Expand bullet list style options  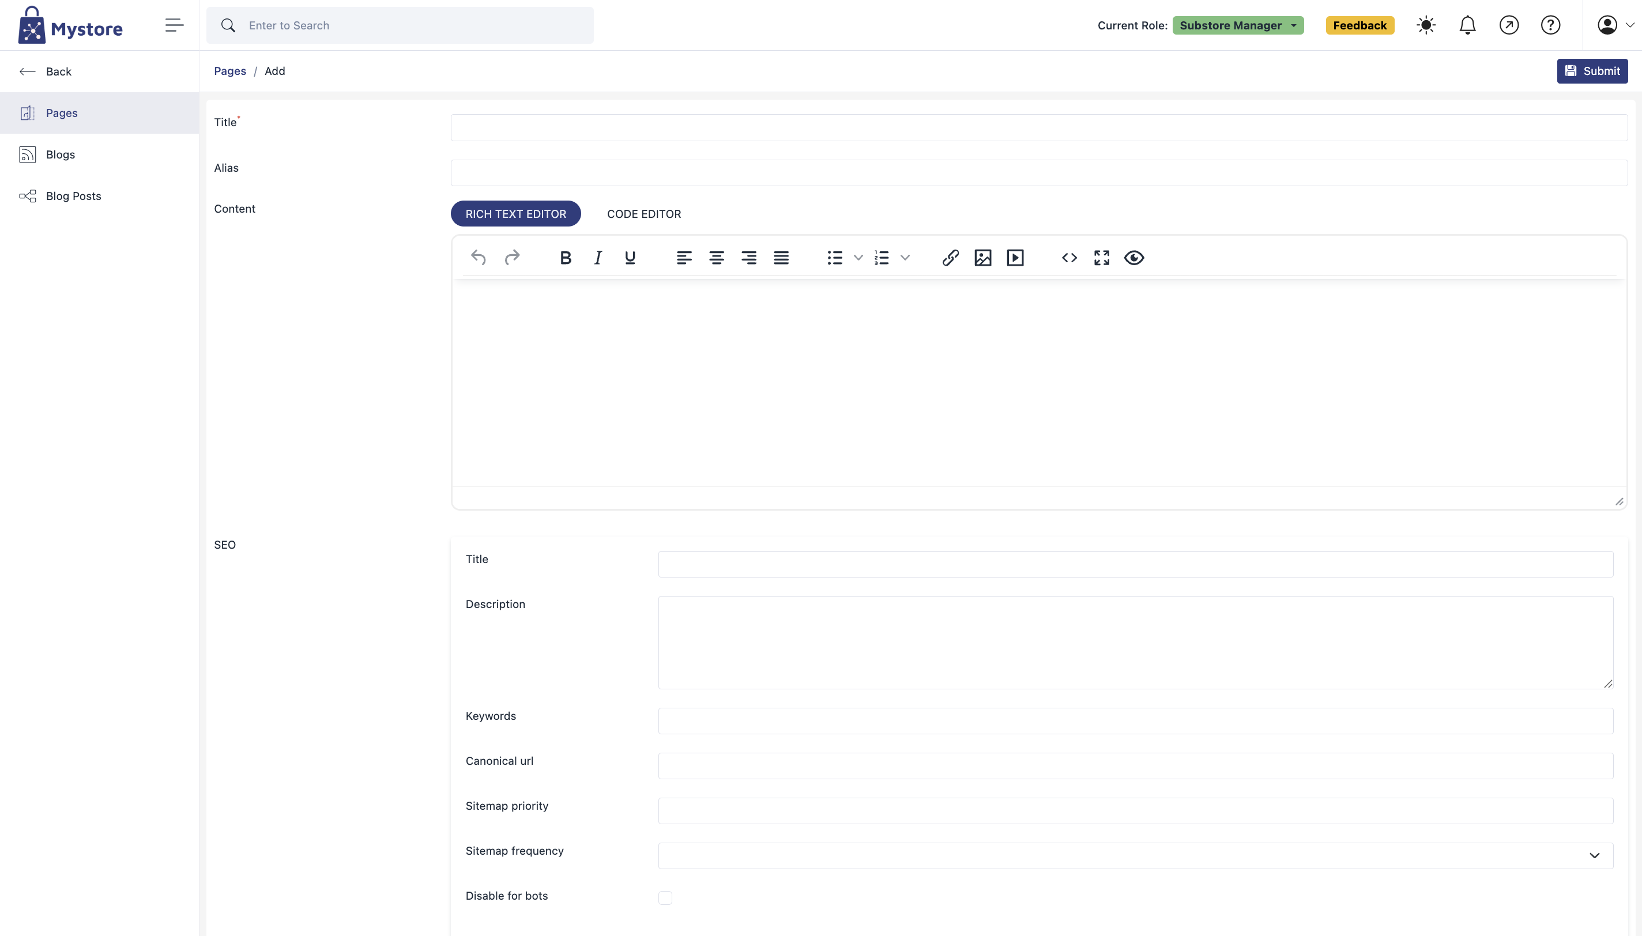click(858, 258)
